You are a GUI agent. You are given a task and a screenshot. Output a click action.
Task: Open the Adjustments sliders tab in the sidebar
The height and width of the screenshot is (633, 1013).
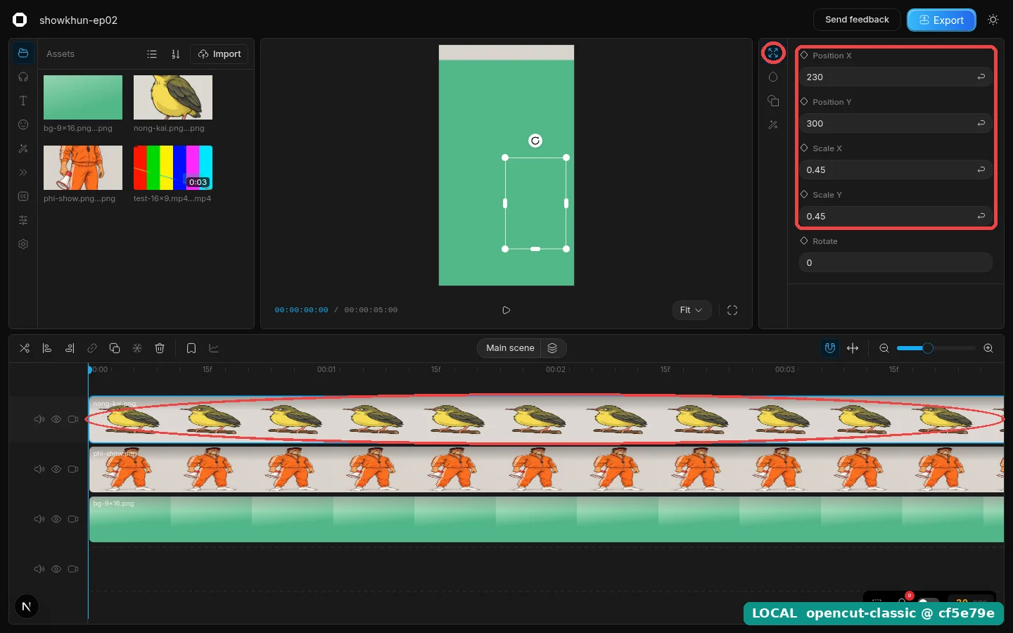pyautogui.click(x=23, y=220)
